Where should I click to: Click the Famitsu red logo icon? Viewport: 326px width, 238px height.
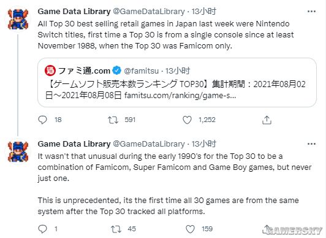[50, 71]
